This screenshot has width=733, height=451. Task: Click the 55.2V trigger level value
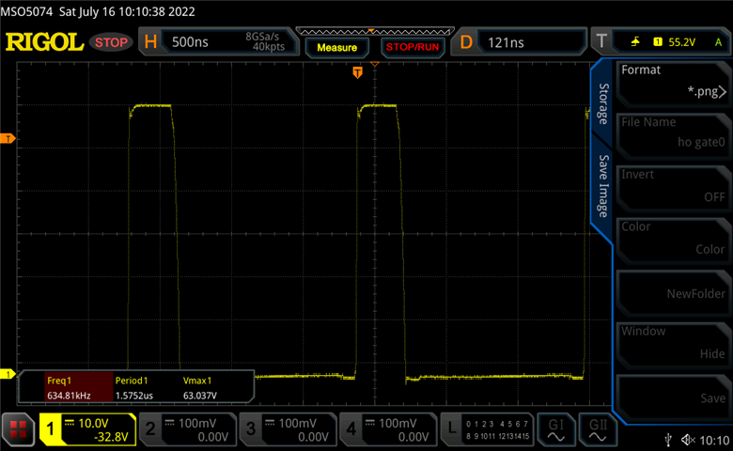click(x=681, y=42)
